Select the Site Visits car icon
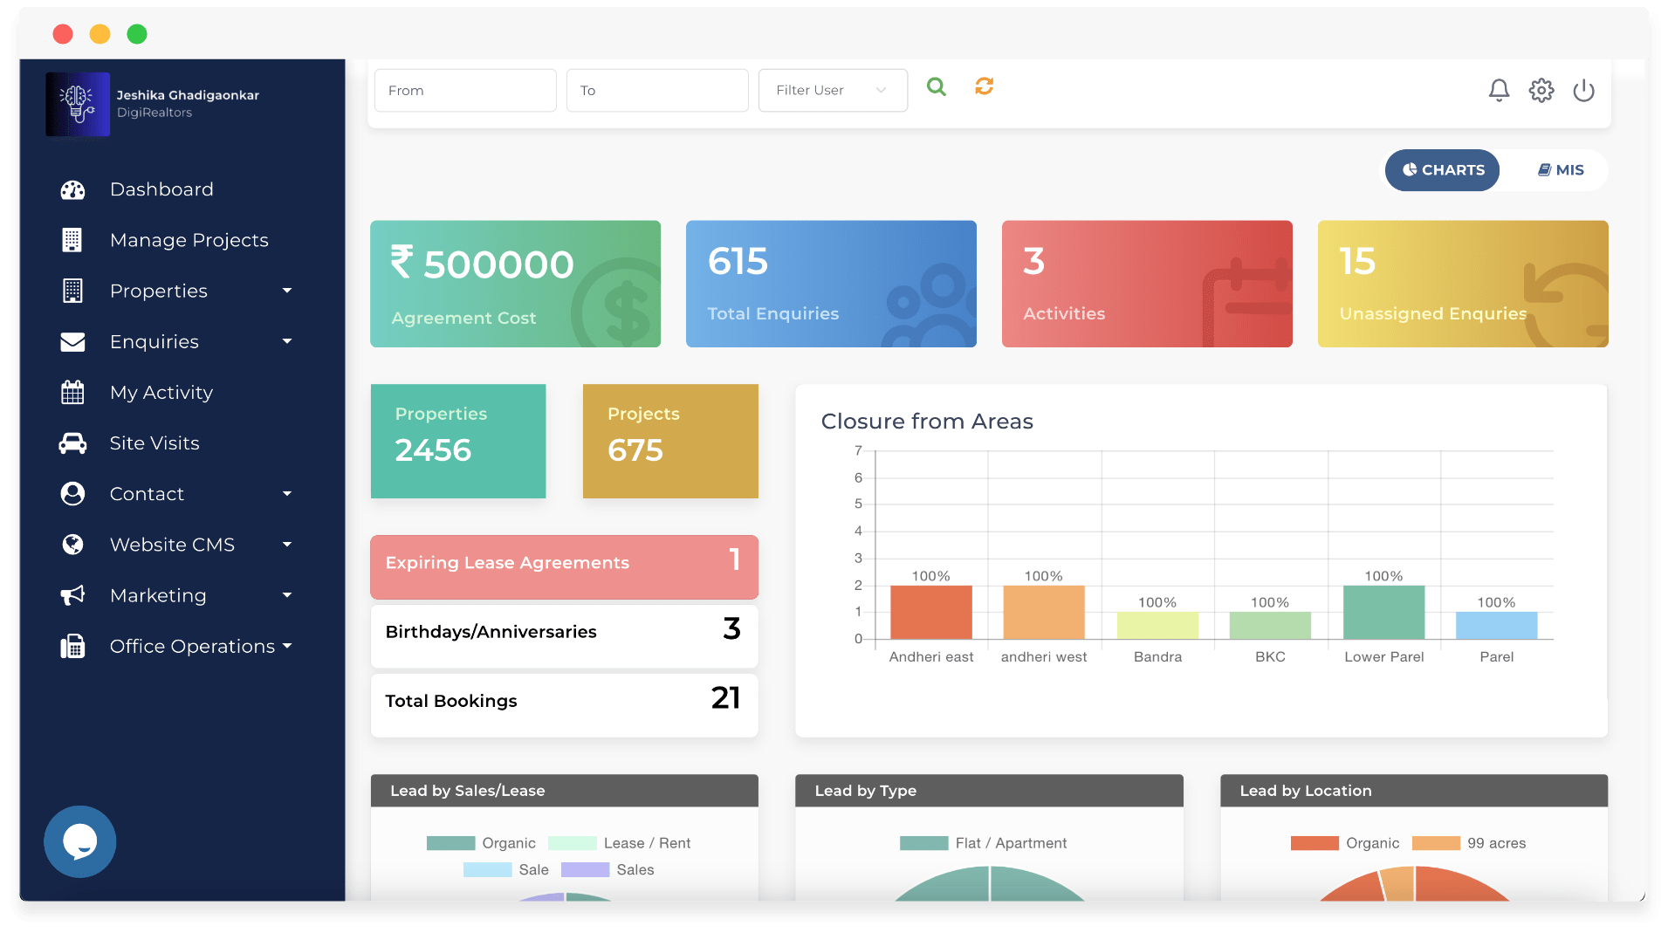 (x=73, y=442)
